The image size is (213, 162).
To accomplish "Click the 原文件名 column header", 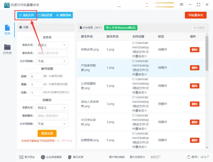I will pos(87,36).
